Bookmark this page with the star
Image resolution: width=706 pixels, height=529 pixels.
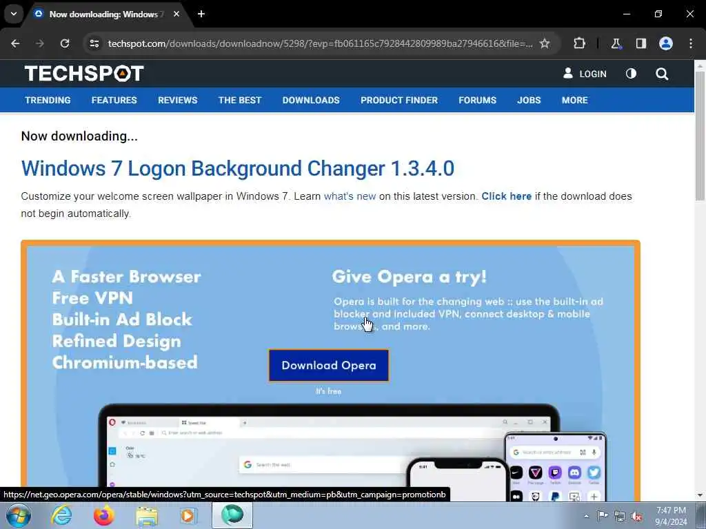click(545, 43)
